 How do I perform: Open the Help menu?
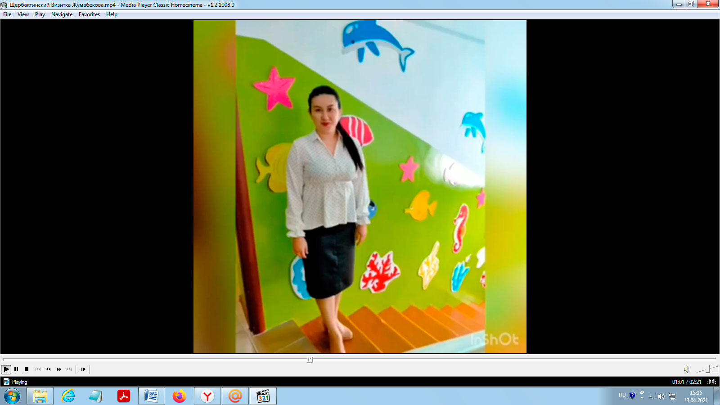tap(112, 14)
